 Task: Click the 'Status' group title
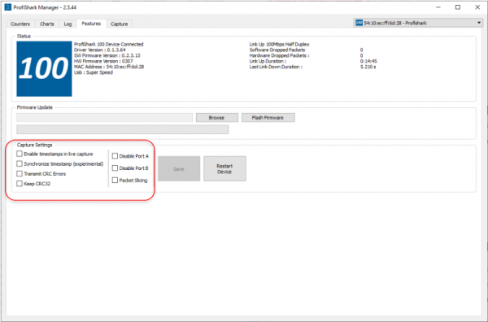24,36
